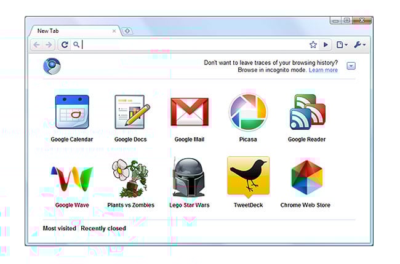
Task: Follow the Learn more link
Action: point(323,70)
